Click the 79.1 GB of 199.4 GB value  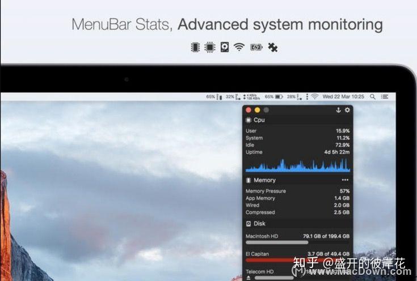point(326,236)
